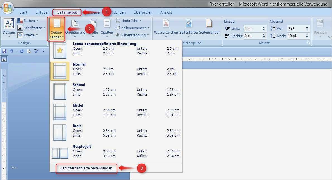Click the Seitenränder margins button
The width and height of the screenshot is (332, 180).
(56, 29)
